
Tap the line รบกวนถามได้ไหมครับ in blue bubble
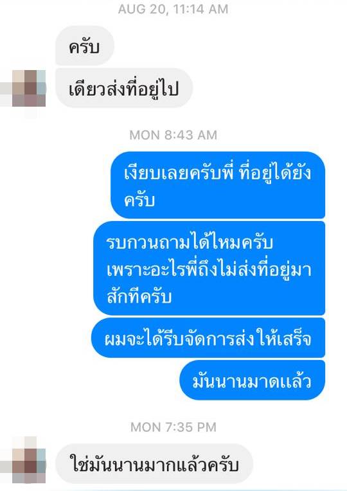190,242
